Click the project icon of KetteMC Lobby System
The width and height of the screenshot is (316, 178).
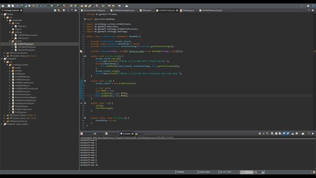[x=5, y=124]
